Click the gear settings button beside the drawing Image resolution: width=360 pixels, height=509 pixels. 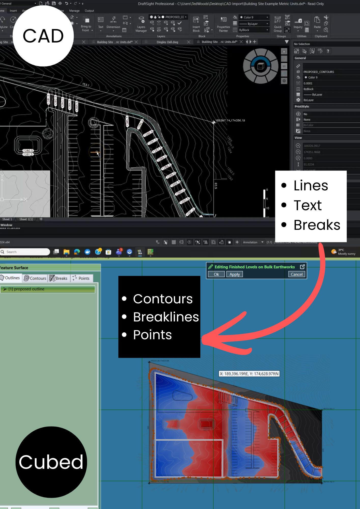pos(284,81)
